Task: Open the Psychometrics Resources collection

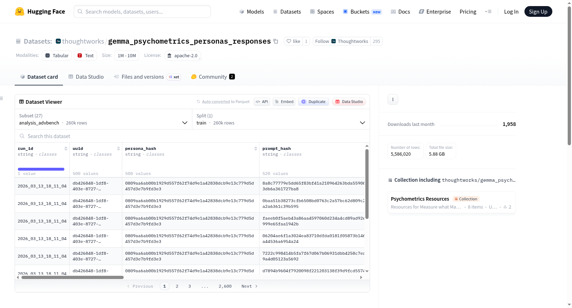Action: click(x=452, y=202)
